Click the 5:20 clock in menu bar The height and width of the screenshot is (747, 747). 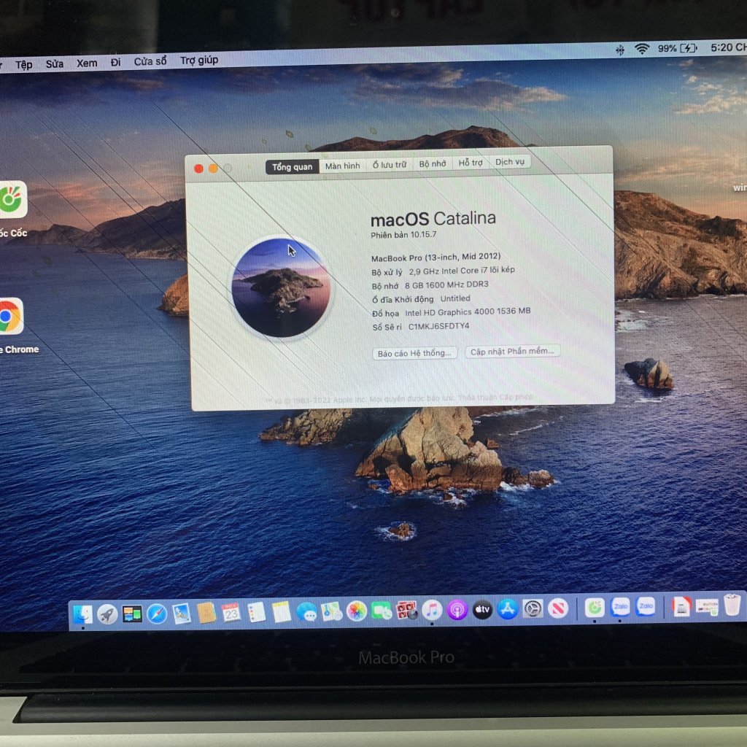729,47
